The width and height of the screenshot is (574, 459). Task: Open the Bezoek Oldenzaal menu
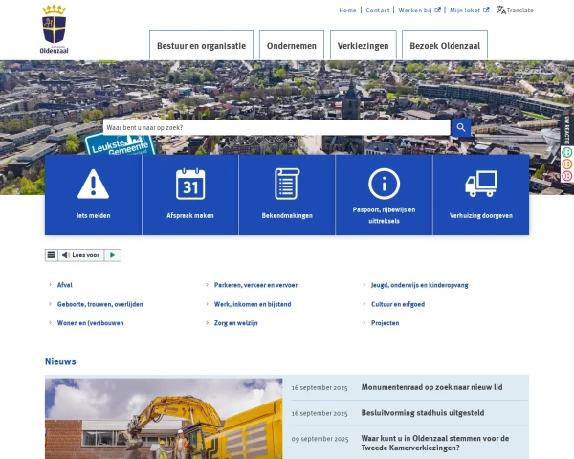pos(445,45)
